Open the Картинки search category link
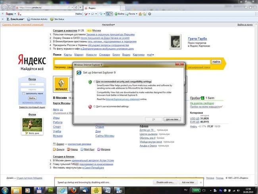This screenshot has height=194, width=258. [139, 55]
